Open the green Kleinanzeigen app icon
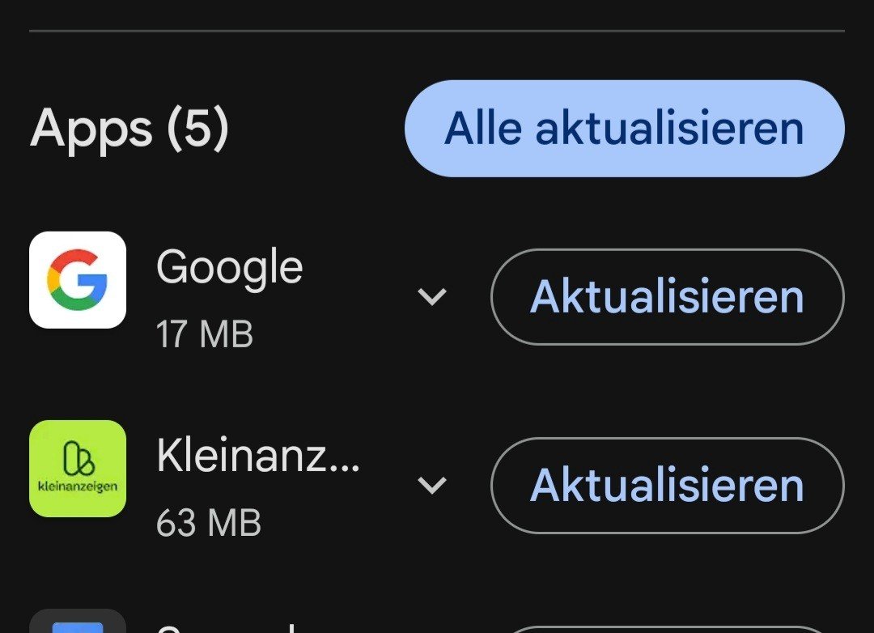The image size is (874, 633). click(x=78, y=469)
